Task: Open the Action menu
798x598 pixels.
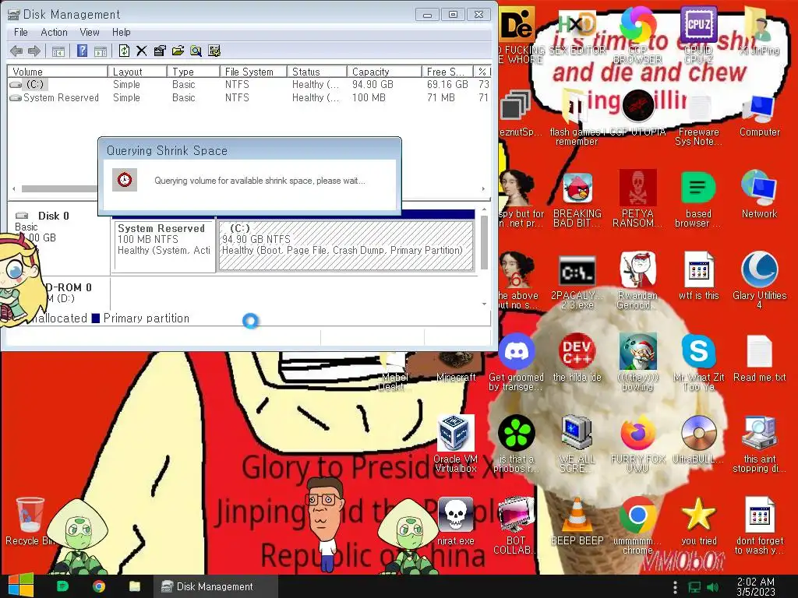Action: tap(54, 32)
